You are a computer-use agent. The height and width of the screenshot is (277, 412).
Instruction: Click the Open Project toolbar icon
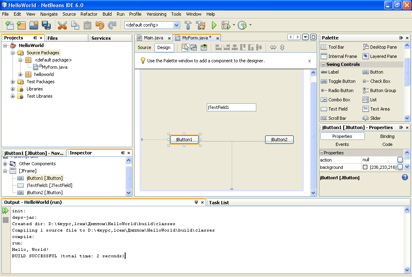[34, 25]
